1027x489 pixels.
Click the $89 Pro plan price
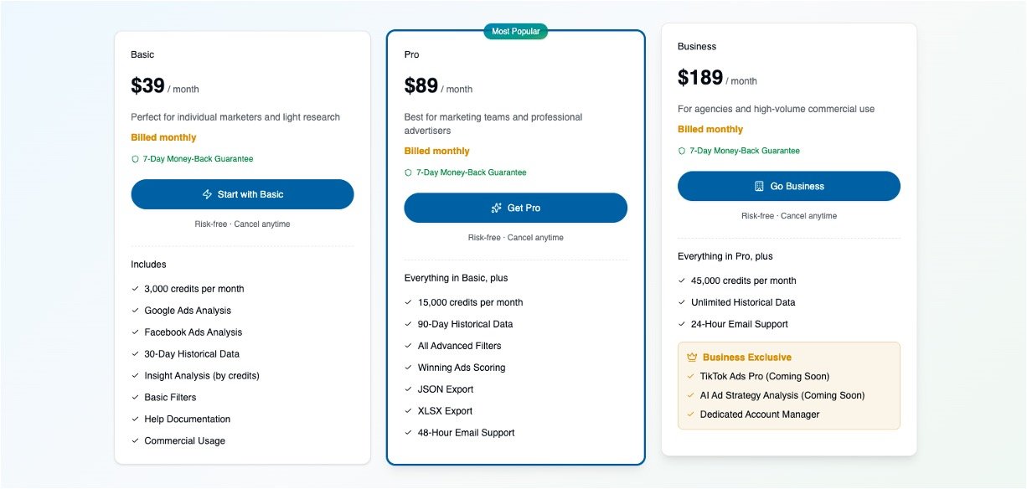pyautogui.click(x=421, y=86)
